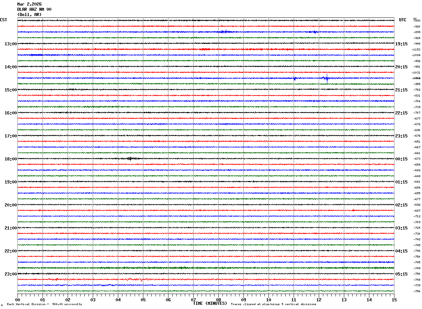Click the '20:15' UTC time label

[x=401, y=67]
